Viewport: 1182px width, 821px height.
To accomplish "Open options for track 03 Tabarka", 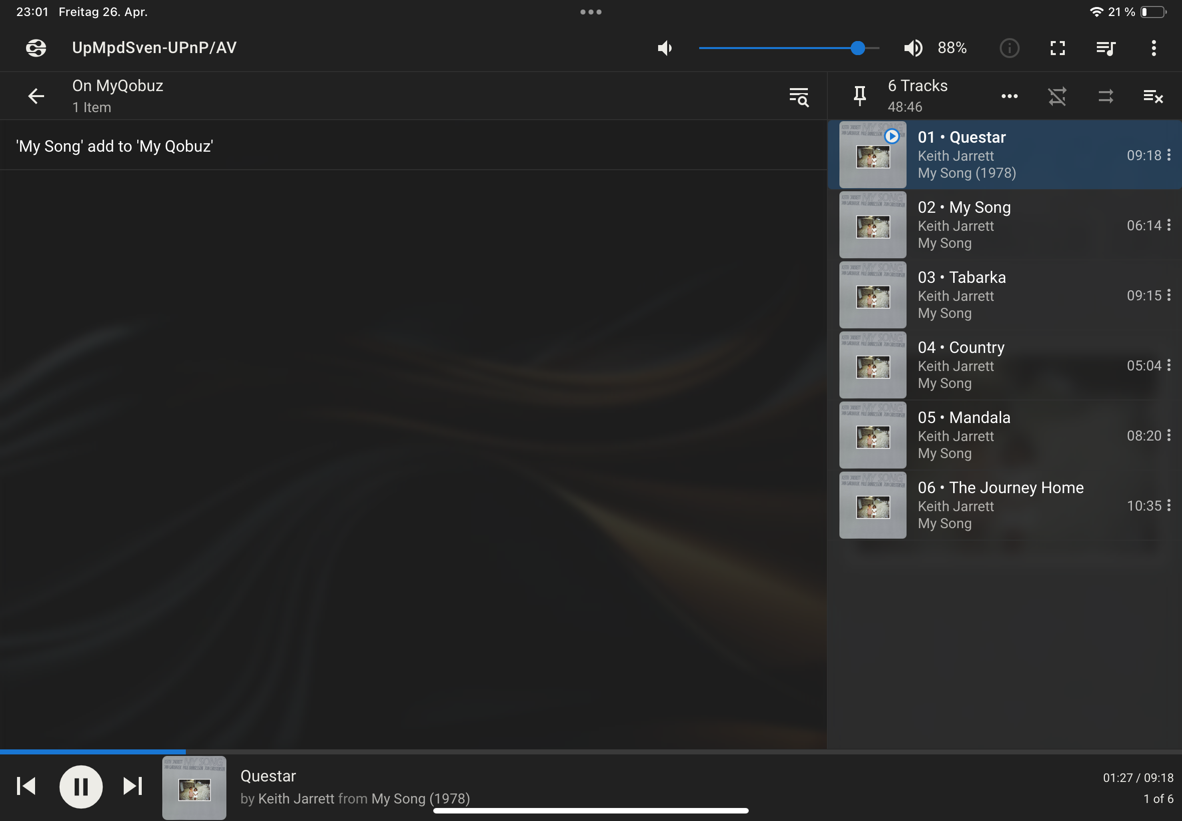I will pos(1168,295).
